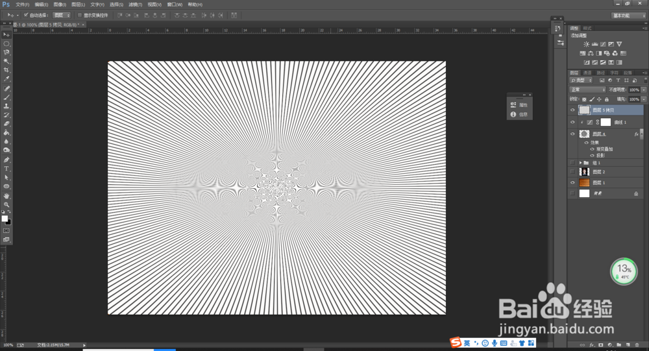Expand the 组 1 group
Viewport: 649px width, 351px height.
[x=580, y=163]
